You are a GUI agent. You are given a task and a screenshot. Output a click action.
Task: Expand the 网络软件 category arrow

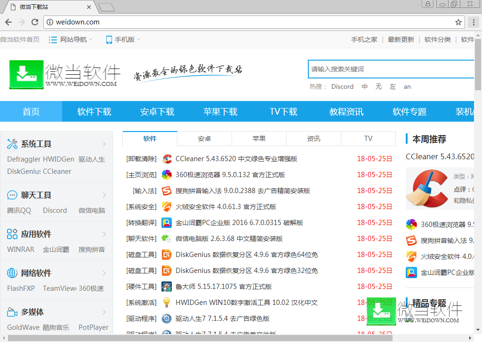[104, 273]
